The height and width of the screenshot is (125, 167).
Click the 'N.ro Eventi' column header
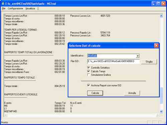coord(76,103)
